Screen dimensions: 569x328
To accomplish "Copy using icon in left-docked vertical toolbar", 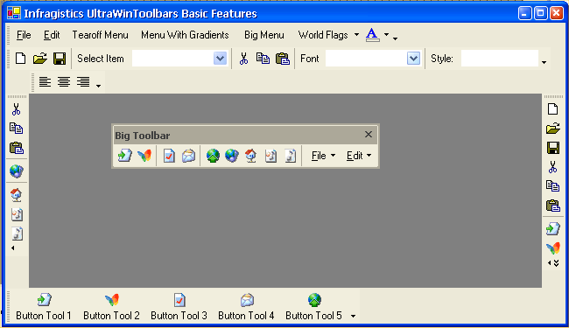I will pyautogui.click(x=16, y=129).
